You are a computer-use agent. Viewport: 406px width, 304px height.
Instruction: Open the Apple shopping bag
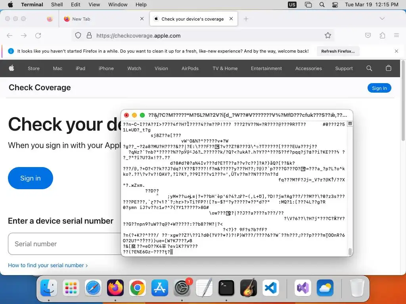tap(389, 68)
